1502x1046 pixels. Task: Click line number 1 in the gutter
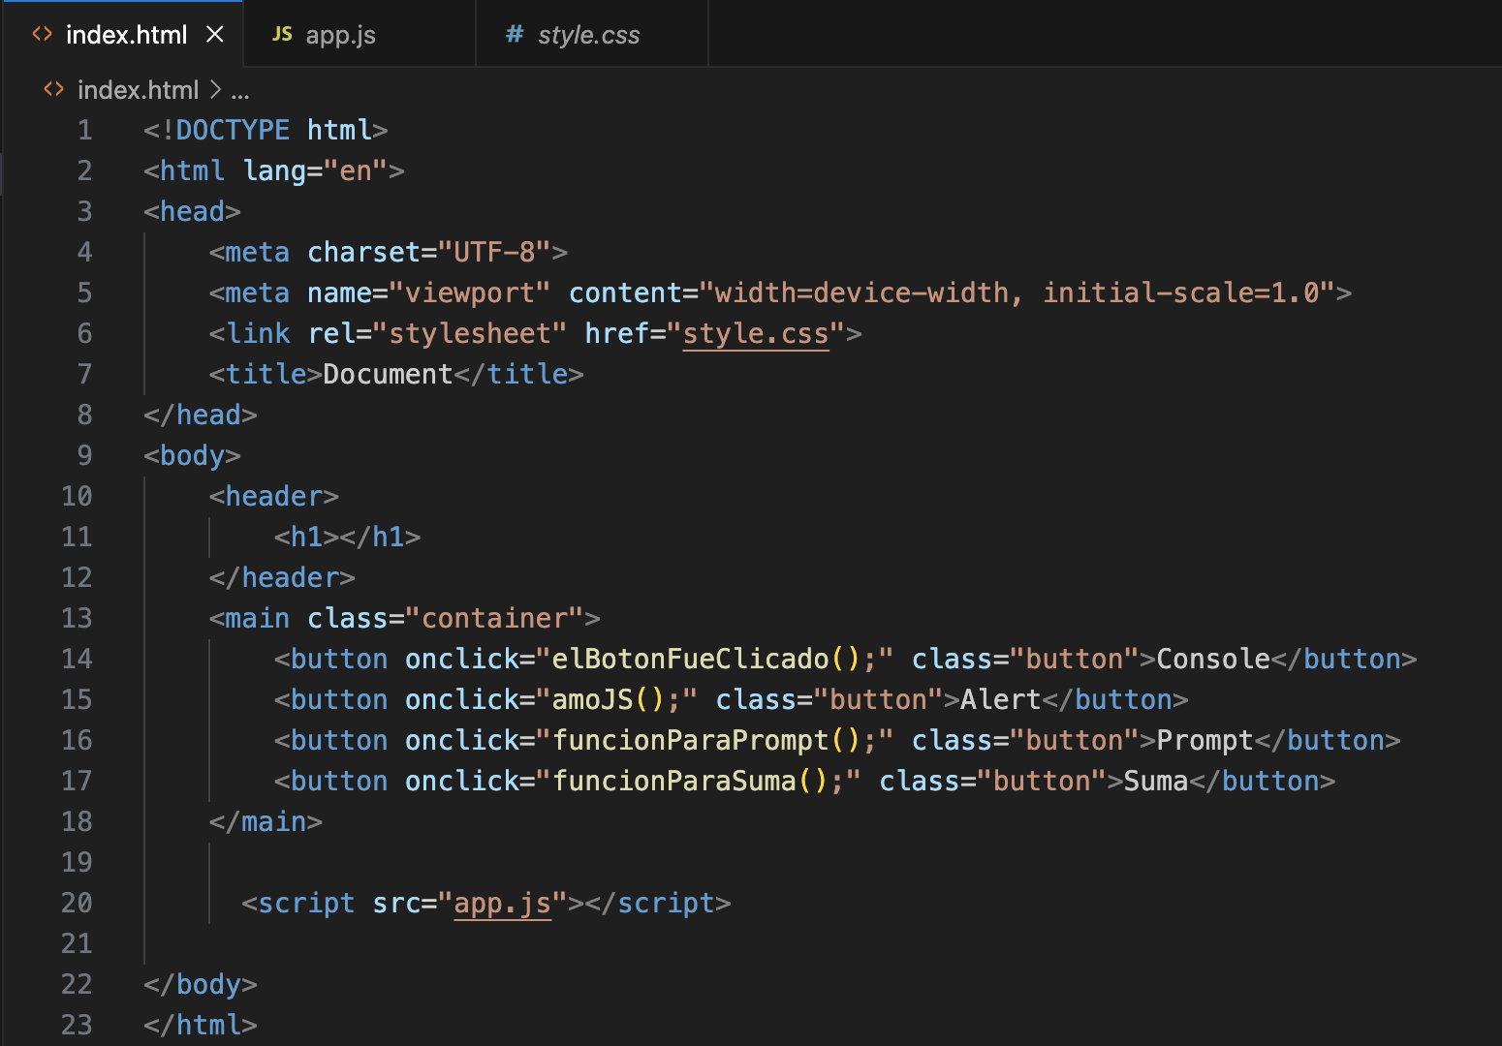click(85, 131)
